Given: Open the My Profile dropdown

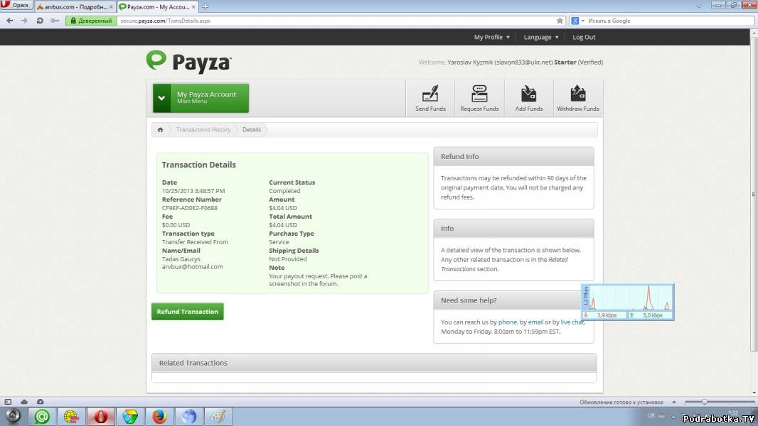Looking at the screenshot, I should 491,37.
